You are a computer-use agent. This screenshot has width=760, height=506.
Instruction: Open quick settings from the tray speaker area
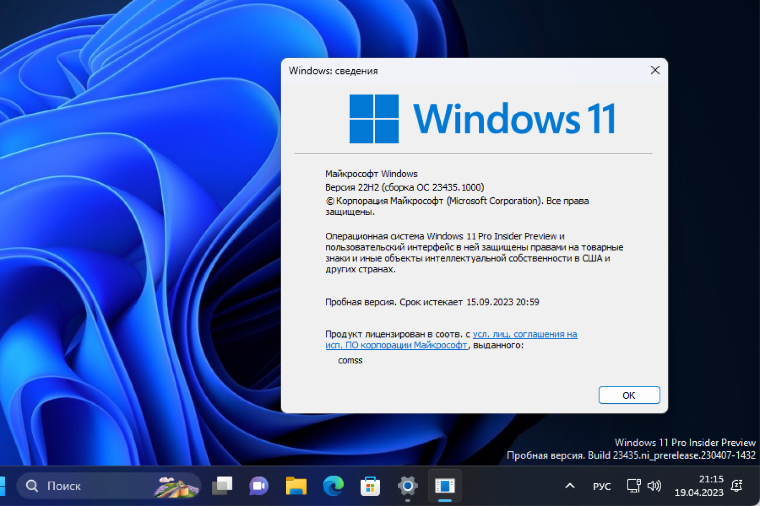[643, 486]
